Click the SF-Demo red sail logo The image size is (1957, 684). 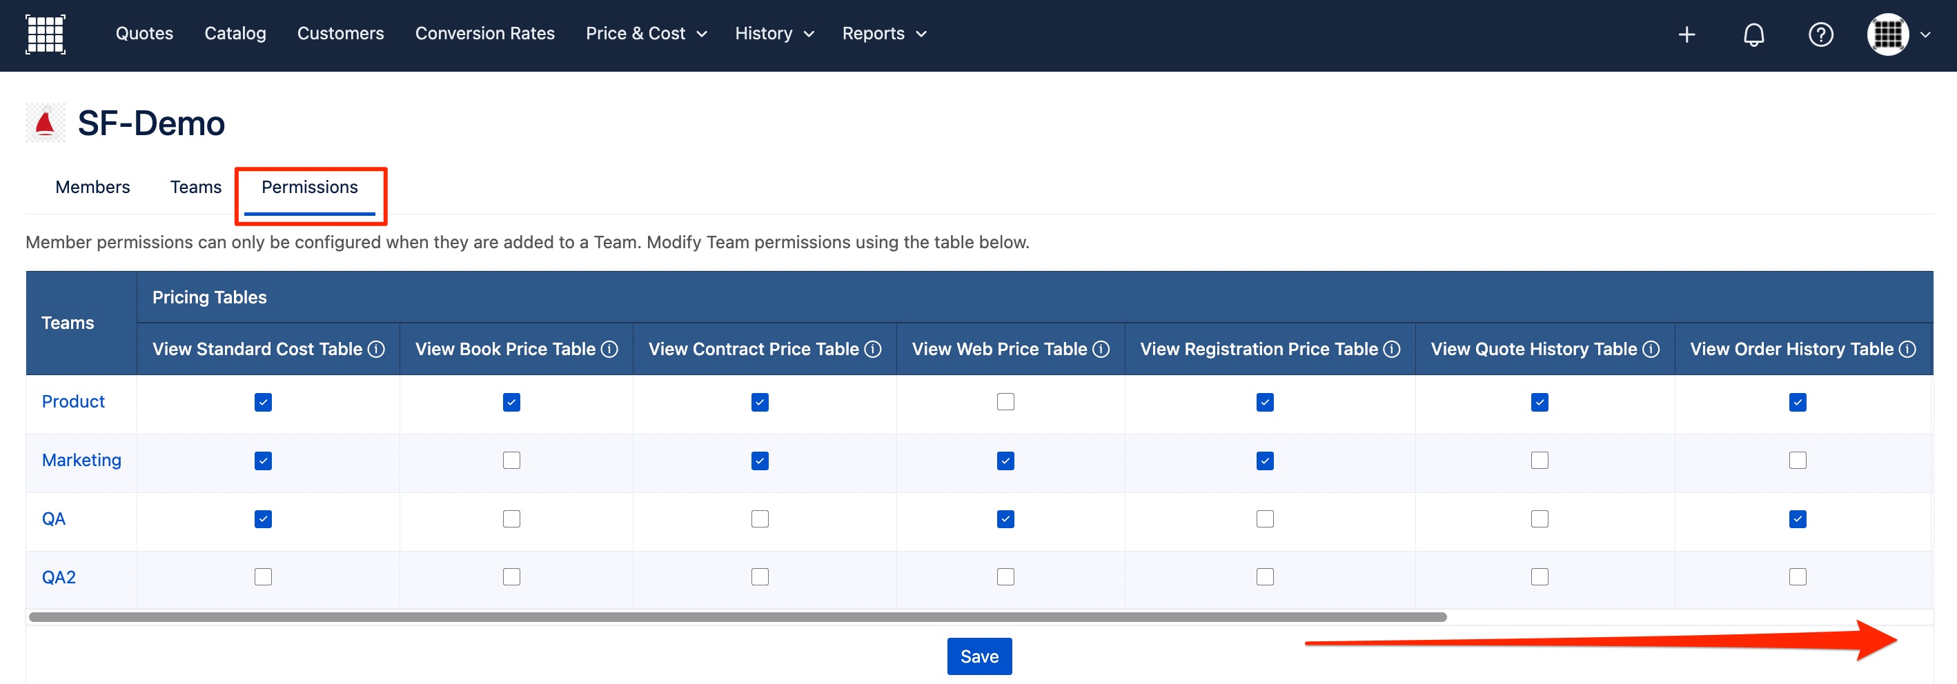click(x=46, y=123)
